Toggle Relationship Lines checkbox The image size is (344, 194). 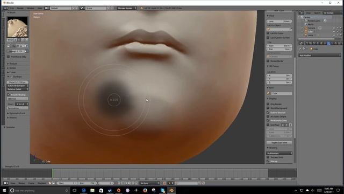coord(268,120)
